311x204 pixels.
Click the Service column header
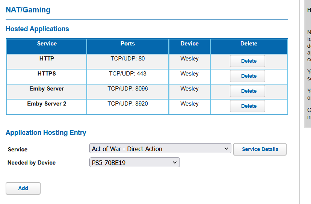pos(47,44)
